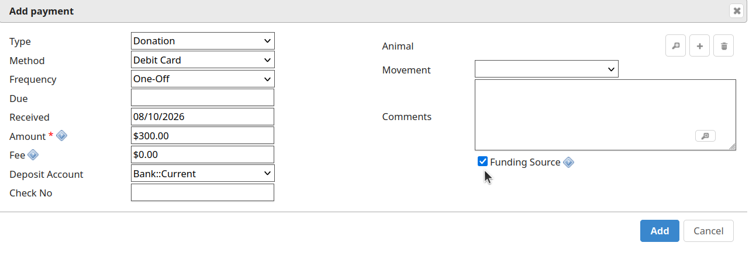Uncheck the Funding Source checkbox
This screenshot has width=749, height=253.
tap(482, 161)
